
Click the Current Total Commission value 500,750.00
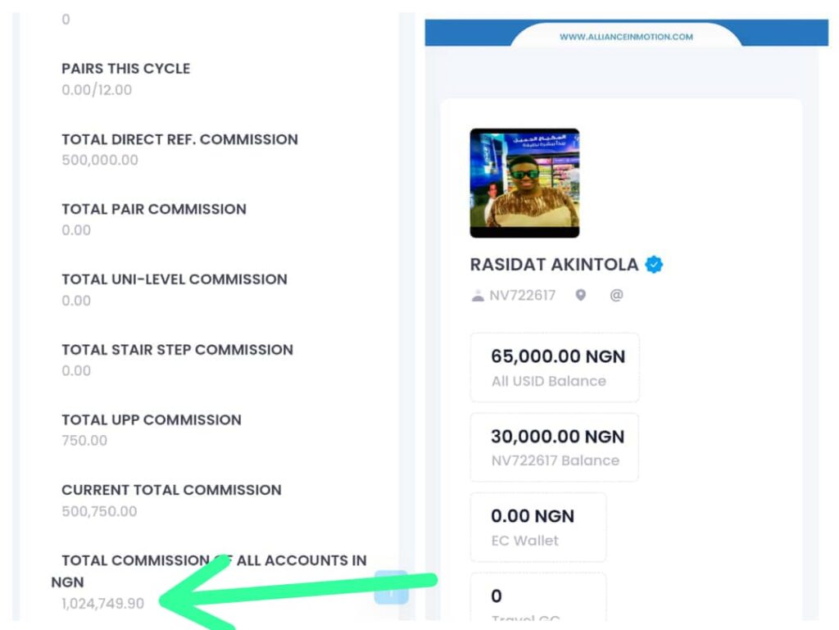[x=99, y=511]
